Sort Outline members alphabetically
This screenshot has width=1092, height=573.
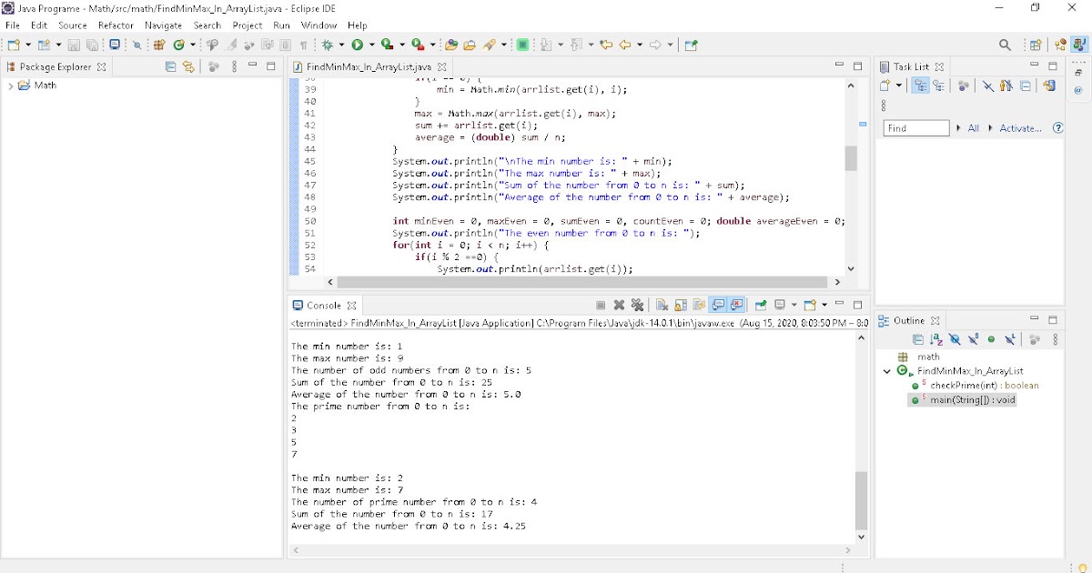pyautogui.click(x=935, y=338)
